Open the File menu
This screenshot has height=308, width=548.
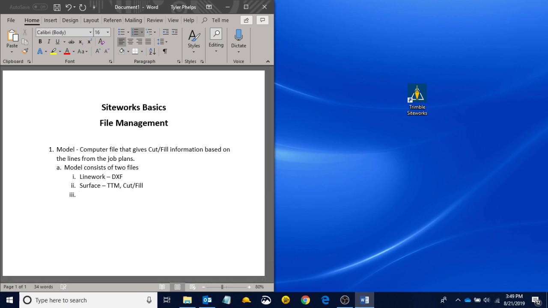point(11,20)
